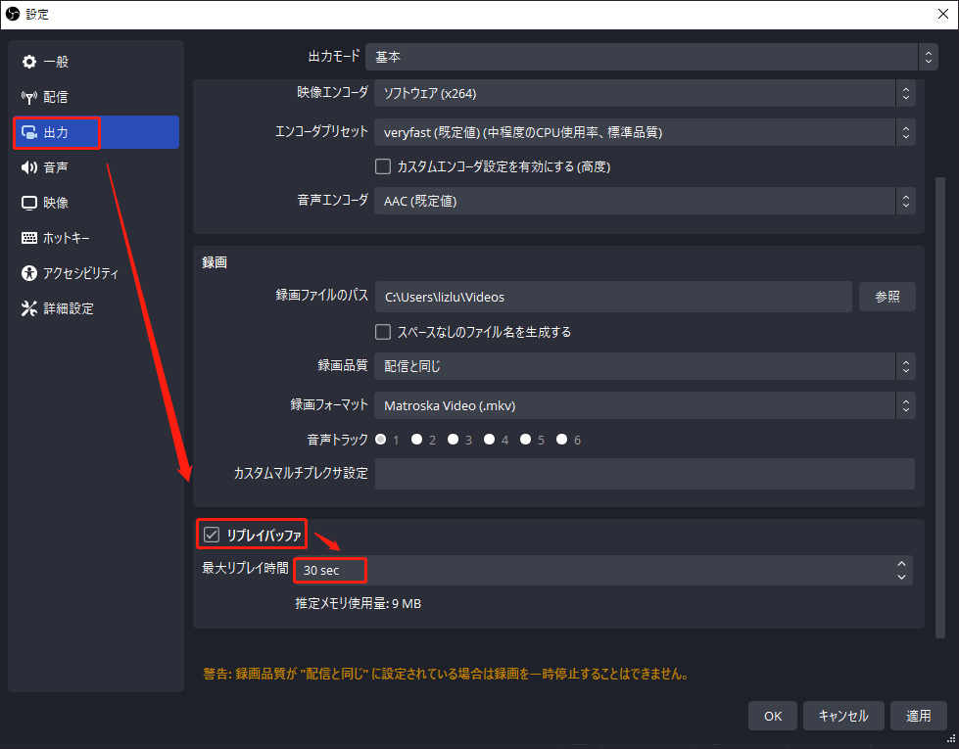Click the 録画ファイルのパス input field

point(613,297)
